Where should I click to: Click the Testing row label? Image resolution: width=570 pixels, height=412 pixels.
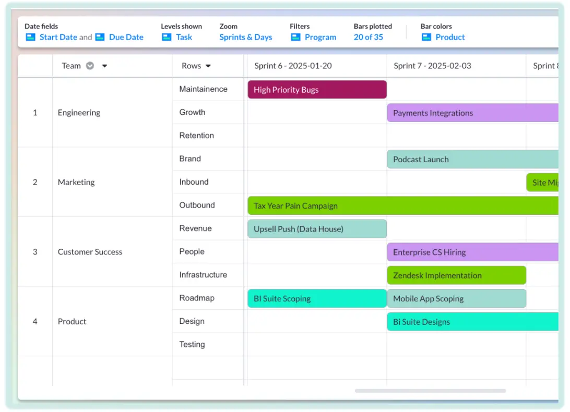click(192, 344)
